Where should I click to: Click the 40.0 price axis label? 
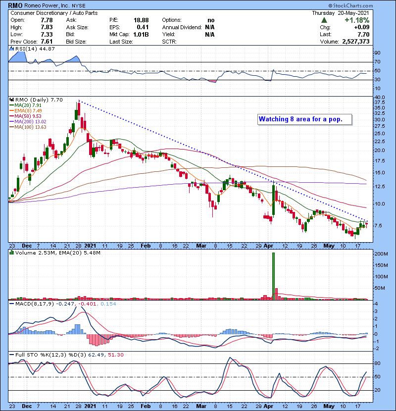click(380, 97)
